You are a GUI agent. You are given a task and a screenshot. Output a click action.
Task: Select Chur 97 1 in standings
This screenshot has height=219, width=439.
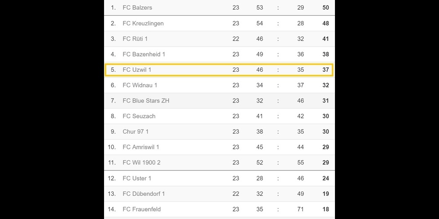(136, 131)
